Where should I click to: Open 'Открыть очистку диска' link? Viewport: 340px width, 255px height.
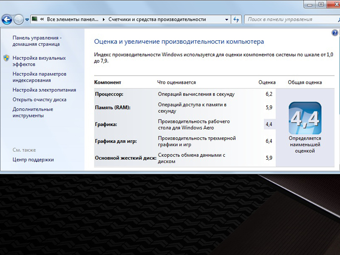click(x=40, y=100)
